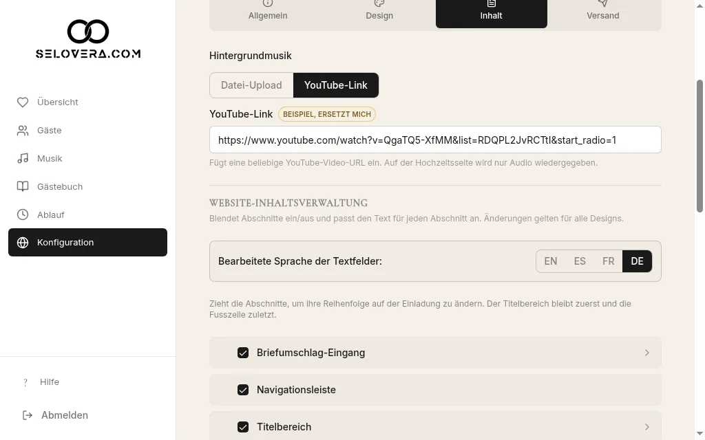This screenshot has height=440, width=705.
Task: Click the Selovera rings logo
Action: pos(88,32)
